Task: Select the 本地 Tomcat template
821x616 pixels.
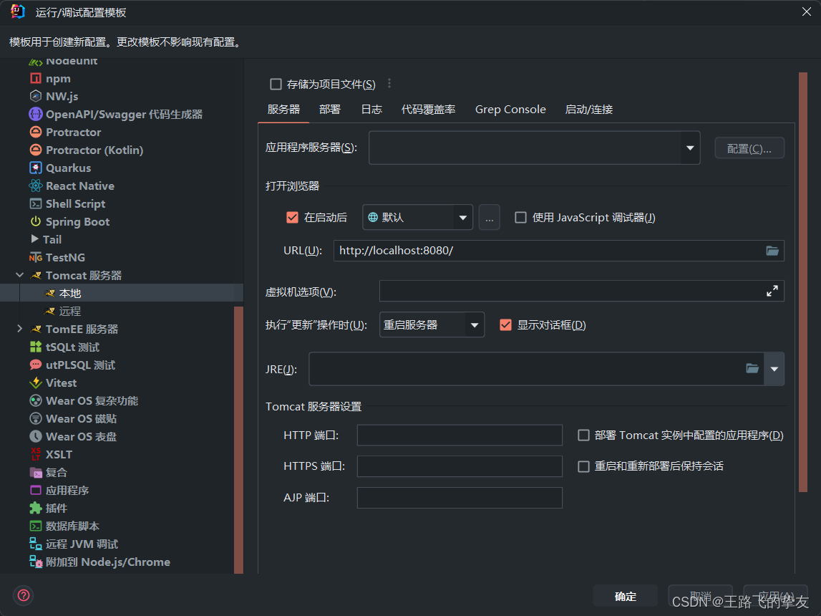Action: click(x=122, y=293)
